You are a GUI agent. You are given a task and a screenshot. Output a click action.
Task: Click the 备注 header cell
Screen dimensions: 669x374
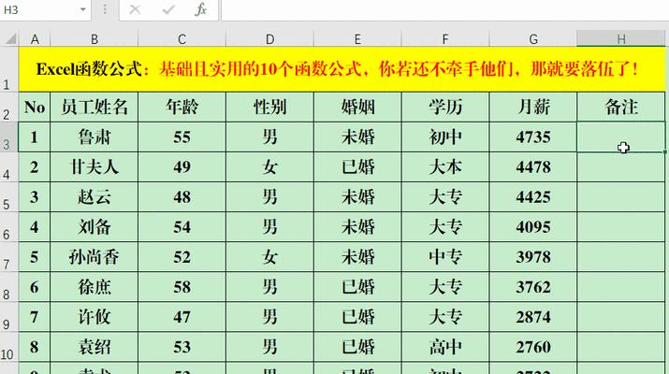click(621, 107)
